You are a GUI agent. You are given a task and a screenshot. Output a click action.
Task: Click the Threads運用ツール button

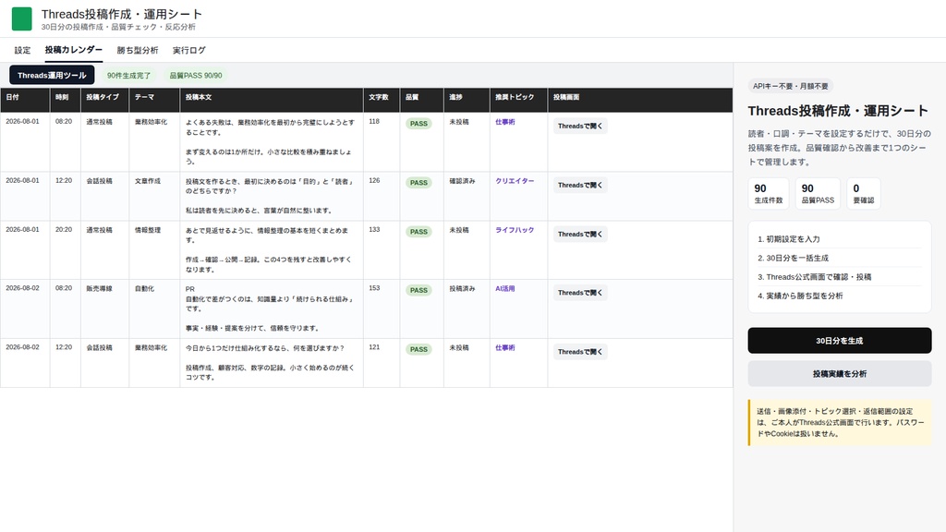pyautogui.click(x=52, y=76)
